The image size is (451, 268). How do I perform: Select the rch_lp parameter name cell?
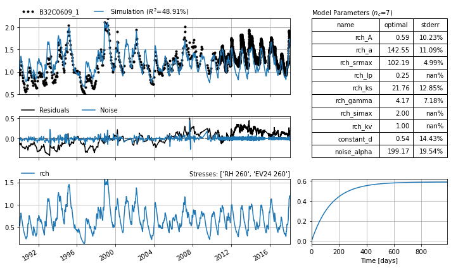click(346, 75)
